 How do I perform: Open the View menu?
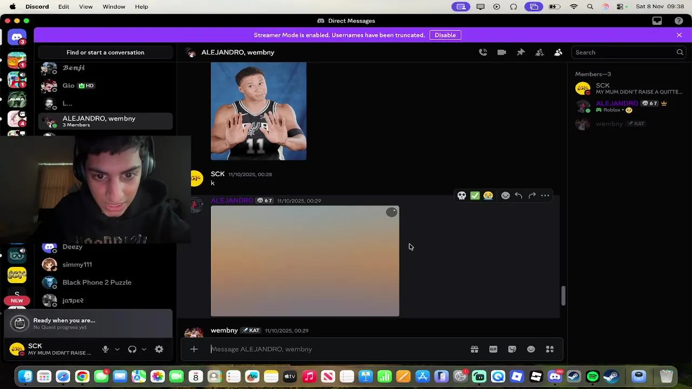(x=86, y=6)
